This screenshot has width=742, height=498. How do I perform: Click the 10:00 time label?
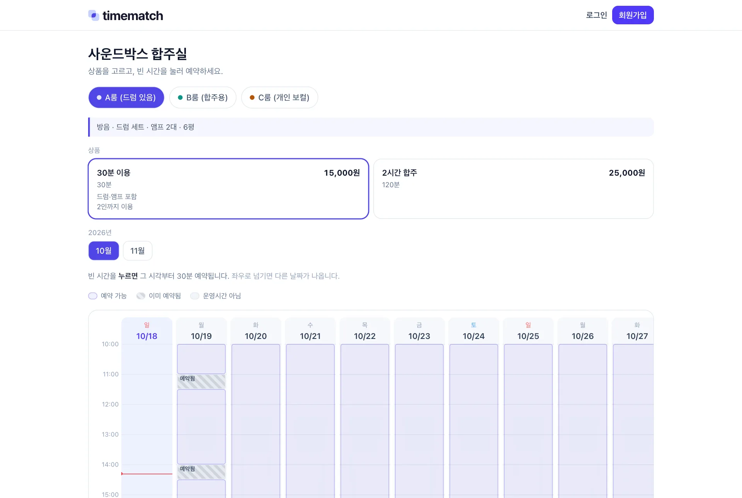(x=110, y=344)
